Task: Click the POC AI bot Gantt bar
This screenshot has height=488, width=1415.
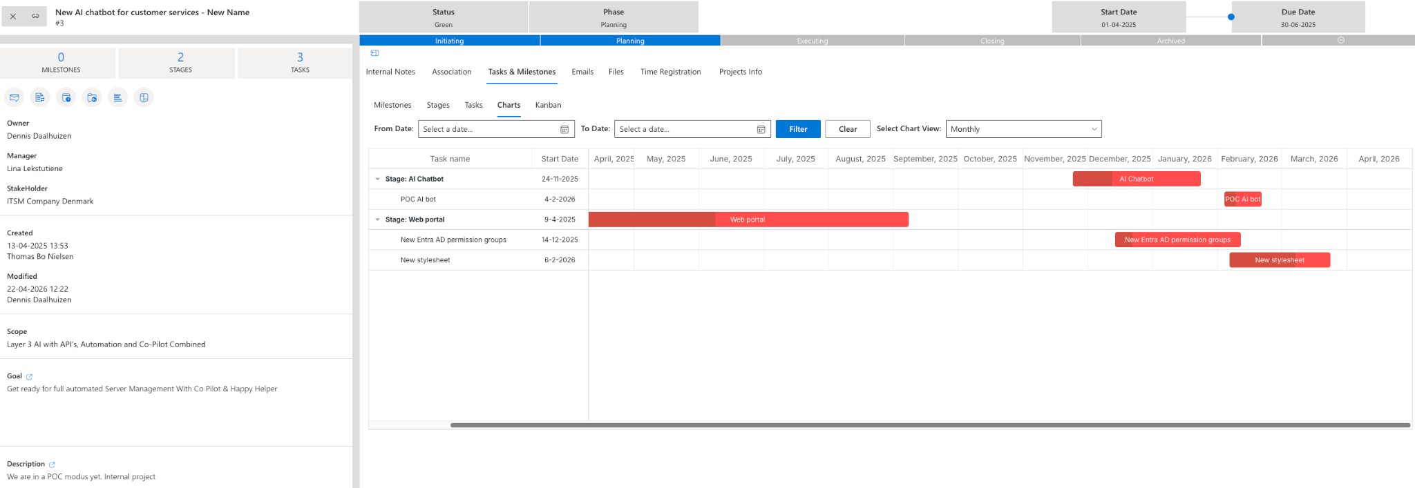Action: point(1243,199)
